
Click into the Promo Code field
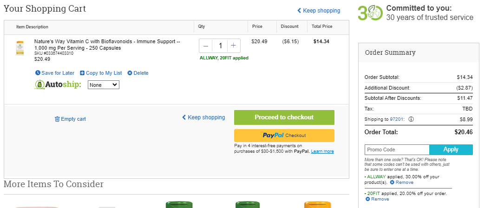397,149
